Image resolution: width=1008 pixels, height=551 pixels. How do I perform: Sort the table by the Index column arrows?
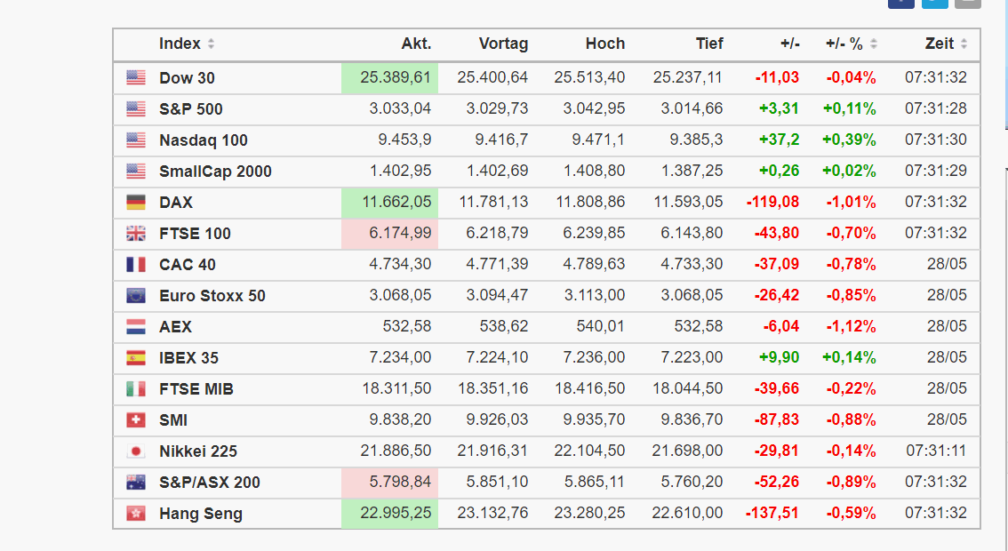click(211, 44)
